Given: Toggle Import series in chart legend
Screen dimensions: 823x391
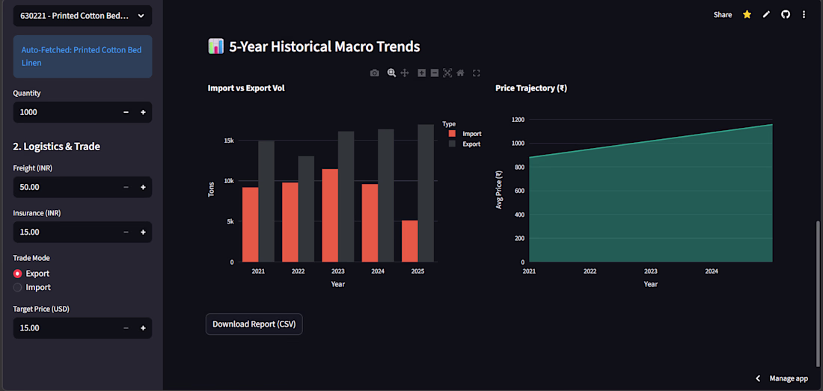Looking at the screenshot, I should [x=465, y=134].
